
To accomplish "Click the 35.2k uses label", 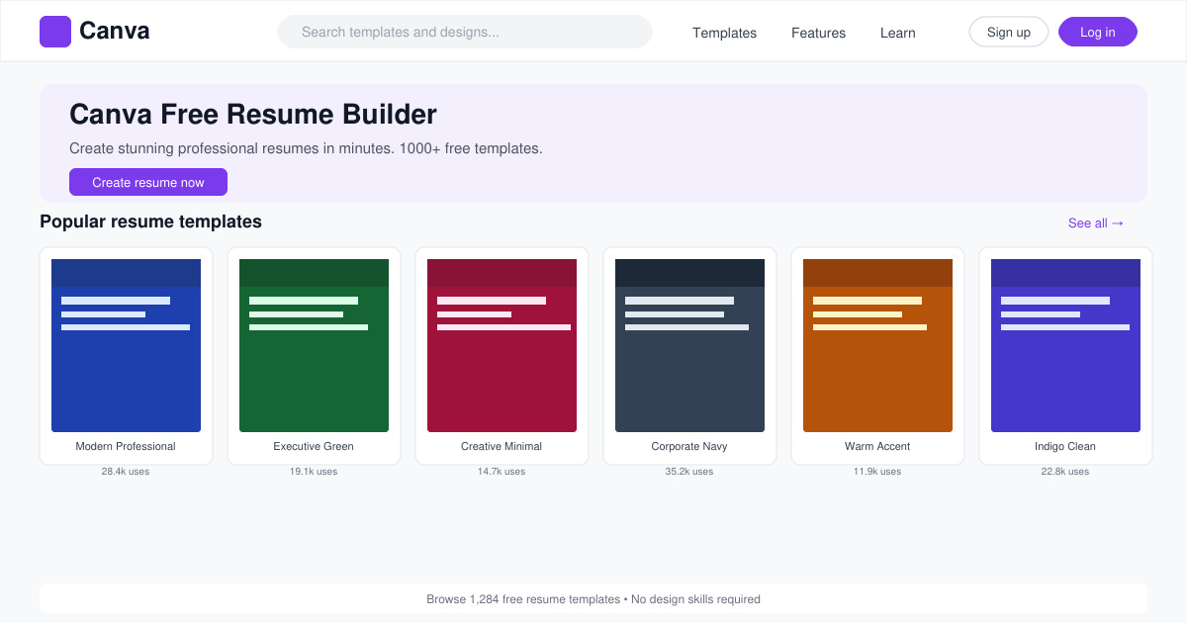I will tap(689, 472).
